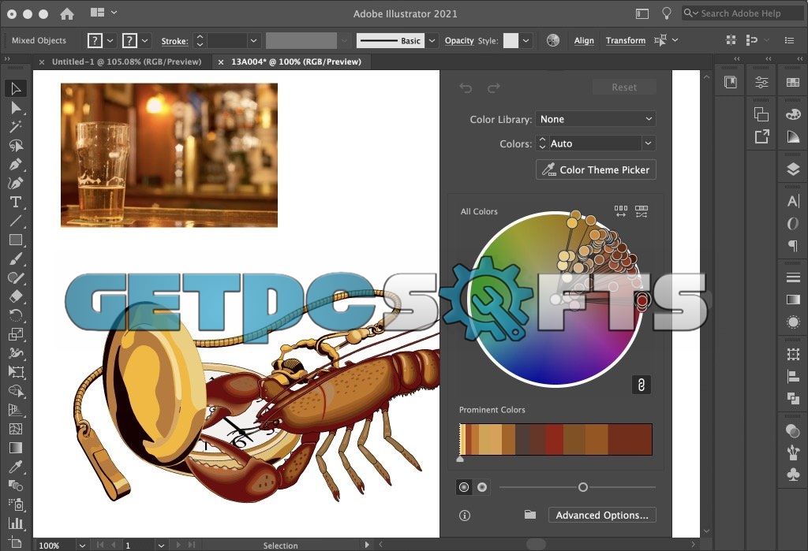Image resolution: width=808 pixels, height=551 pixels.
Task: Click the Advanced Options button
Action: click(x=602, y=515)
